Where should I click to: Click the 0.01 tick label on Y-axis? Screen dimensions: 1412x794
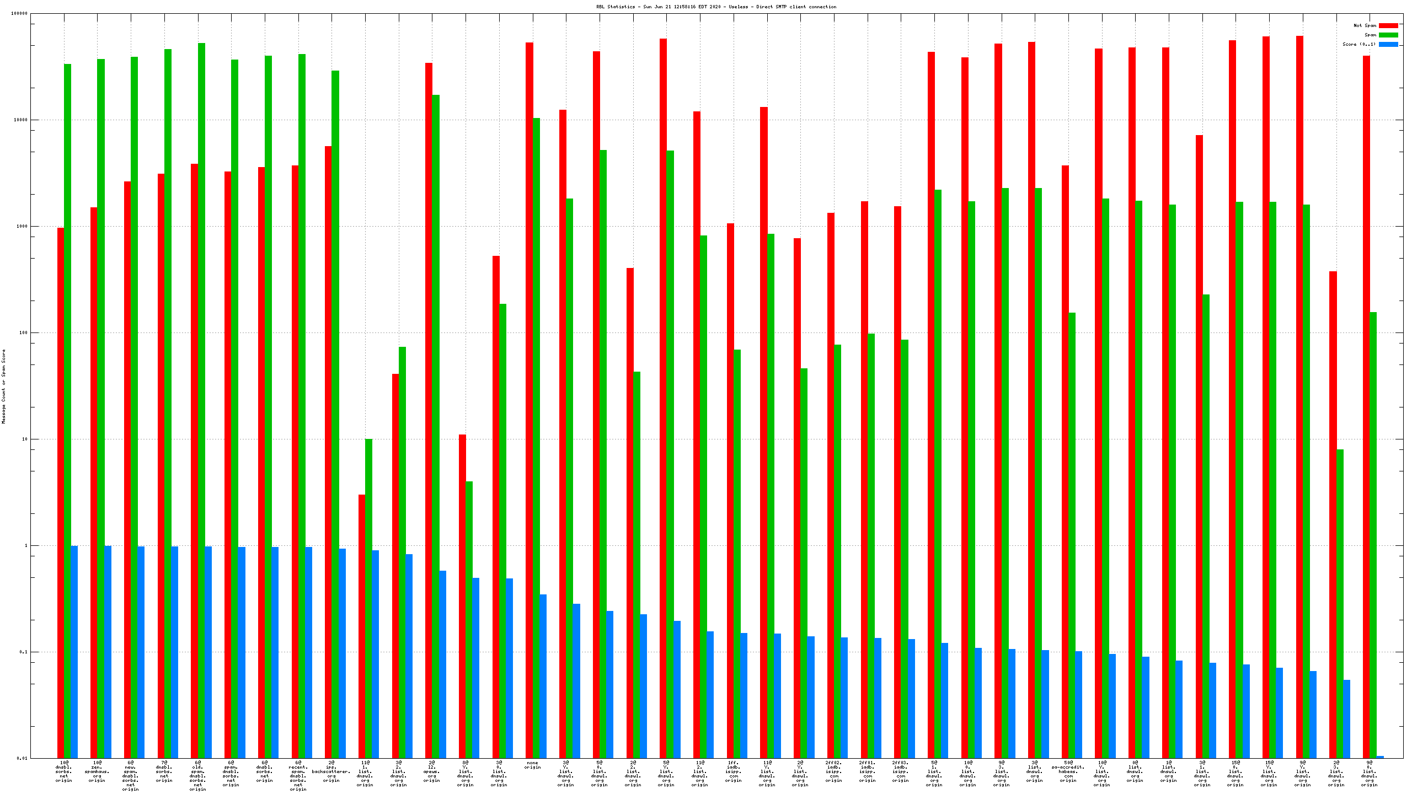point(21,758)
